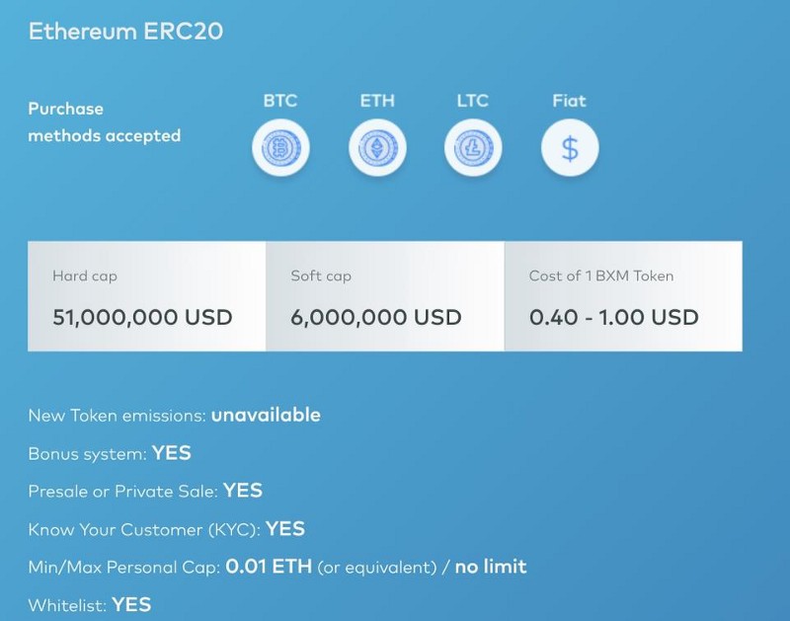Click the Ethereum ERC20 heading
This screenshot has height=621, width=790.
click(x=126, y=32)
